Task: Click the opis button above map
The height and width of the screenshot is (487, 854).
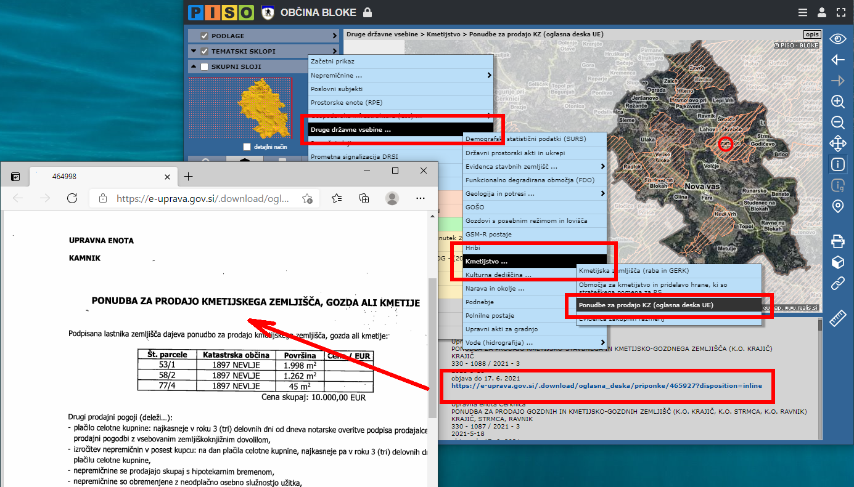Action: click(812, 34)
